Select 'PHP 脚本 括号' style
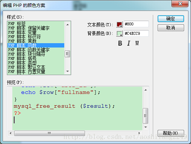Screen dimensions: 191x144 pyautogui.click(x=36, y=58)
